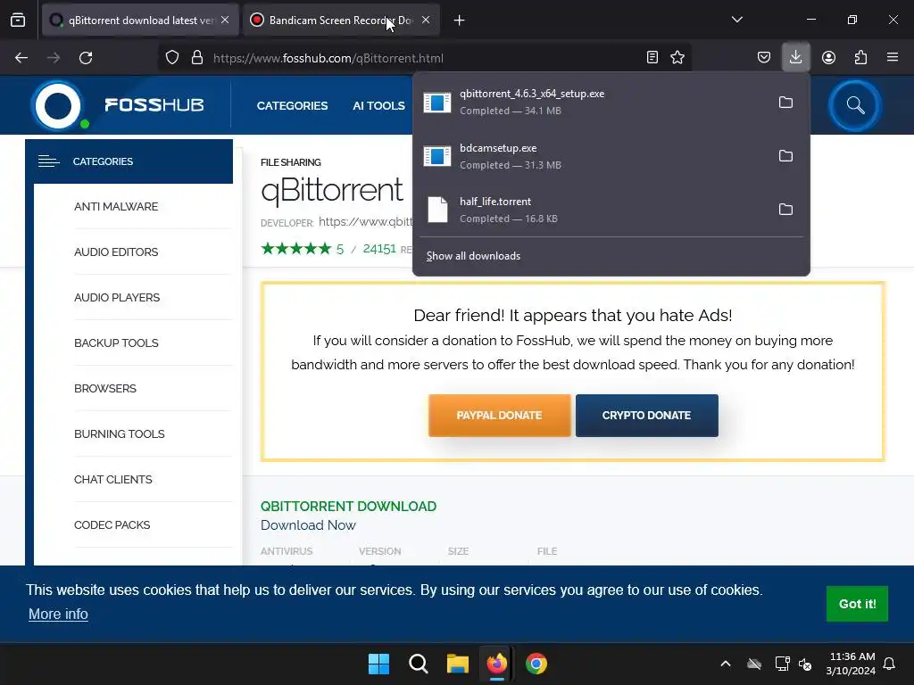The width and height of the screenshot is (914, 685).
Task: Open qbittorrent_4.6.3_x64_setup.exe download
Action: (x=594, y=102)
